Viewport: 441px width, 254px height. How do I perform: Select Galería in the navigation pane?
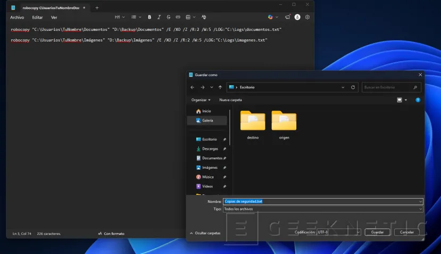pyautogui.click(x=207, y=120)
